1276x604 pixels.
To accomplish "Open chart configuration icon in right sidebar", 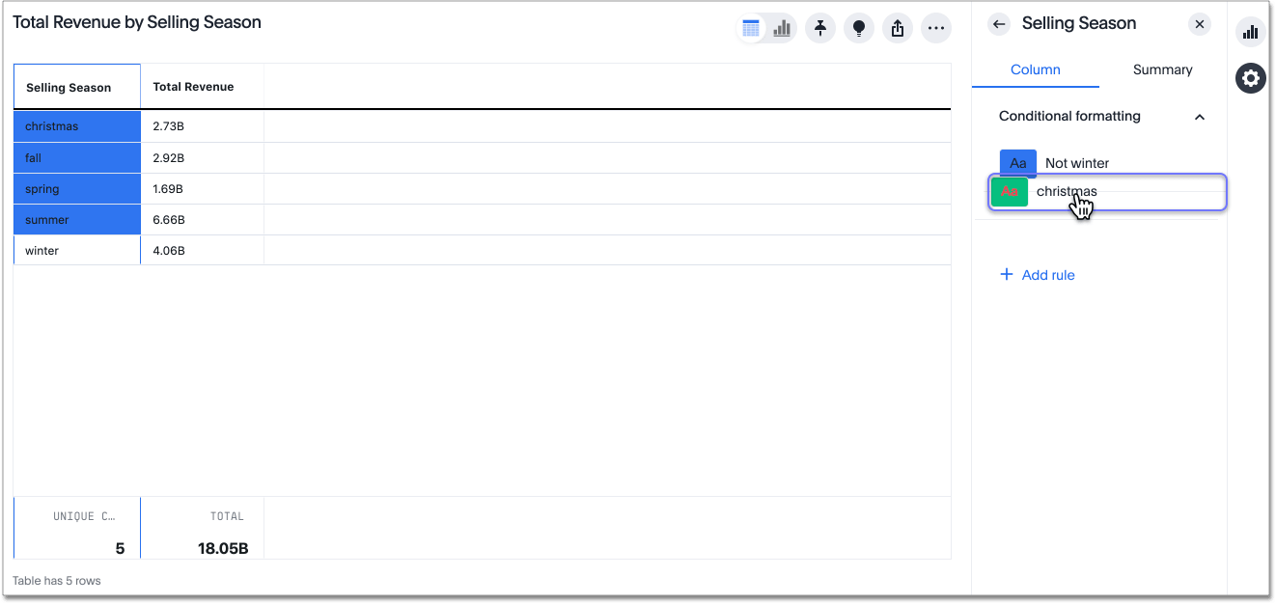I will tap(1251, 32).
